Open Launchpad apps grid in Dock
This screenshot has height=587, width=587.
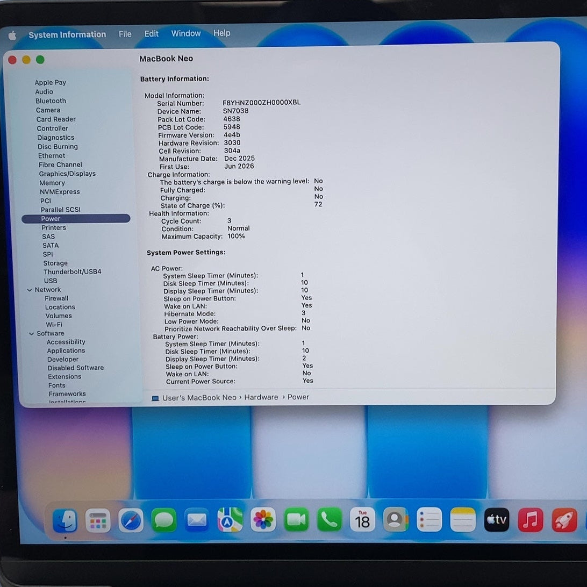pos(98,520)
